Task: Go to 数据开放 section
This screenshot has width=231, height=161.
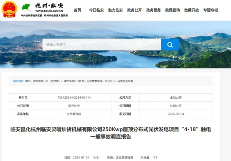Action: [x=191, y=10]
